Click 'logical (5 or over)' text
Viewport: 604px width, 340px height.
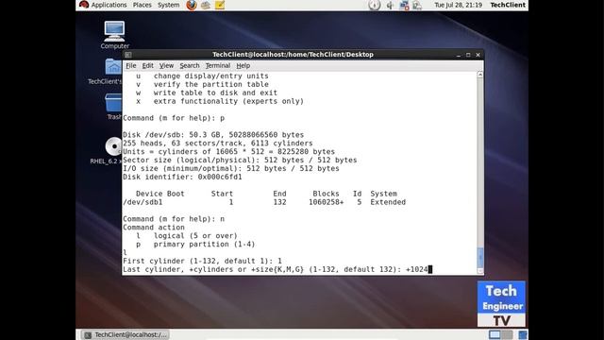(x=195, y=235)
